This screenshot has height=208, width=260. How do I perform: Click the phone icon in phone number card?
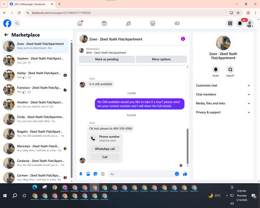coord(93,138)
